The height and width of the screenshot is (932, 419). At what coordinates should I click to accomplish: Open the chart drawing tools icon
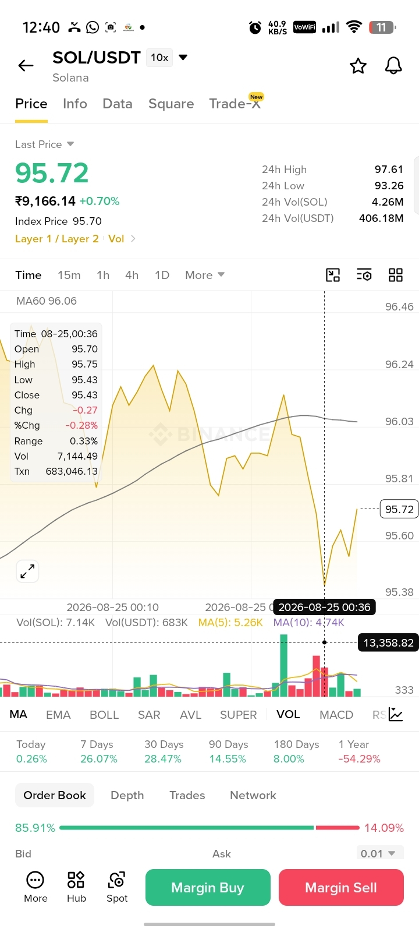(333, 275)
